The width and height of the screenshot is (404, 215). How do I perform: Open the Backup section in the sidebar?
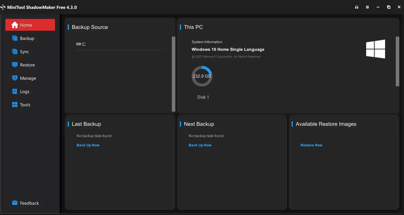26,38
